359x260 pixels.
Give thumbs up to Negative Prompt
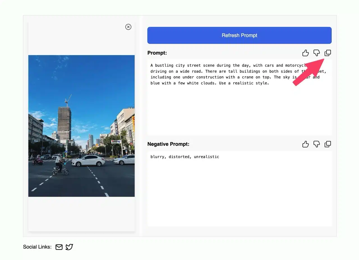pos(305,144)
